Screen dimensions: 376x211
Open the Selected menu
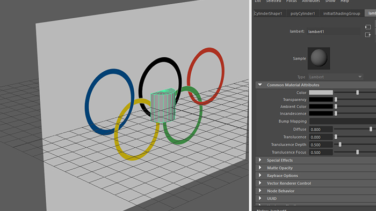(273, 1)
